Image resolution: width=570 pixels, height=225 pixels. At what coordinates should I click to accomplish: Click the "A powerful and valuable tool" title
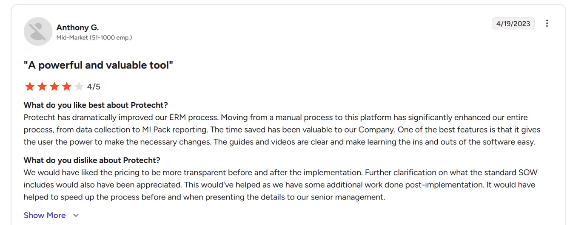pos(98,65)
